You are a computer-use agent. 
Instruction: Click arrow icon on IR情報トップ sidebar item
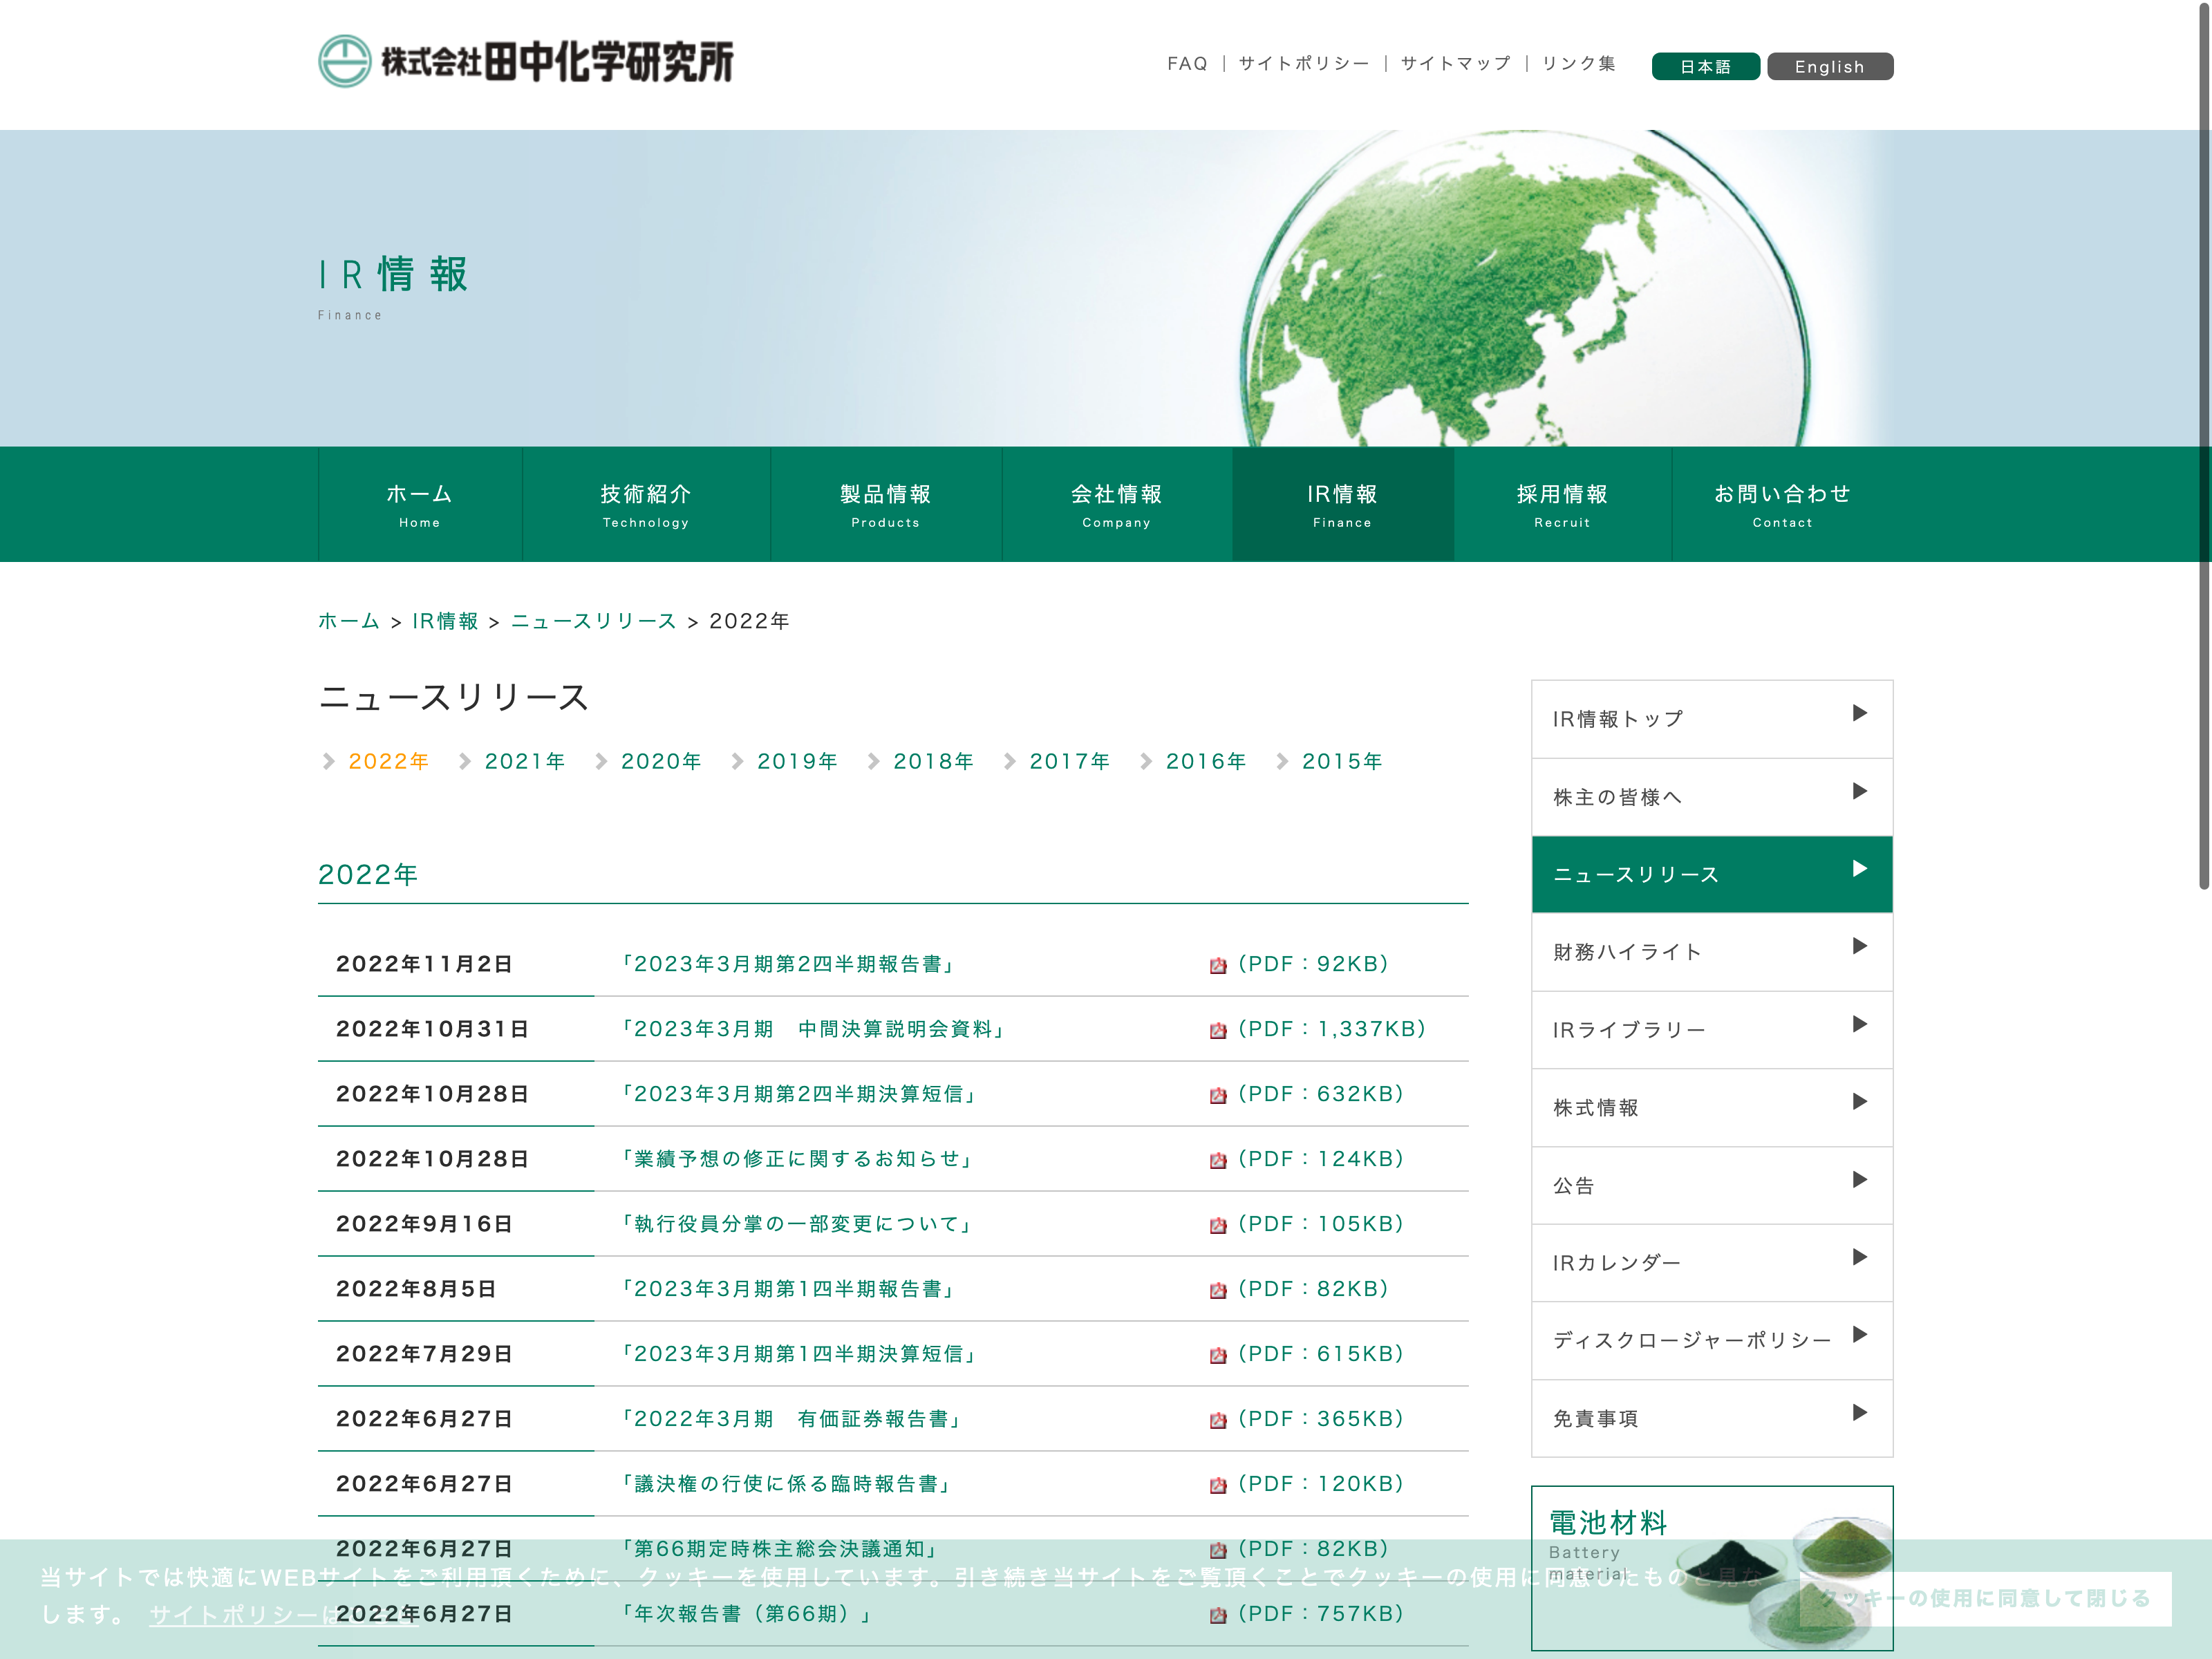tap(1859, 713)
